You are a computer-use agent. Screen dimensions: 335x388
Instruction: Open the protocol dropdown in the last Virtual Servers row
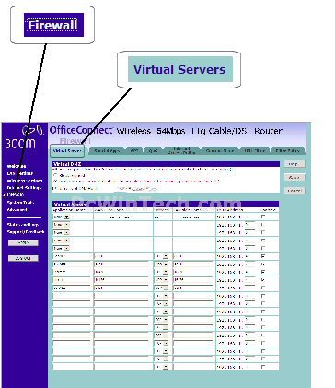tap(161, 367)
